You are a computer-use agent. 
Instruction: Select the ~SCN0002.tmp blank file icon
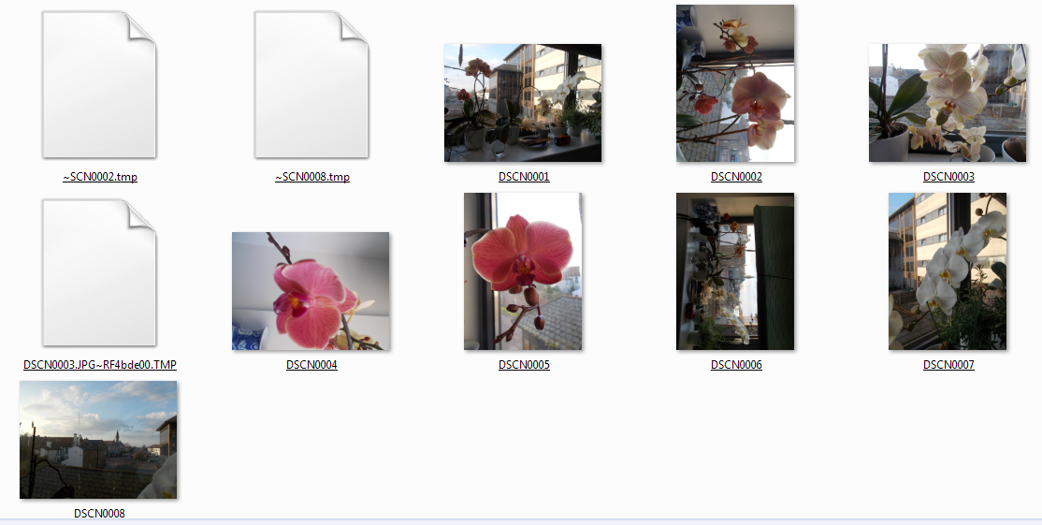point(99,84)
